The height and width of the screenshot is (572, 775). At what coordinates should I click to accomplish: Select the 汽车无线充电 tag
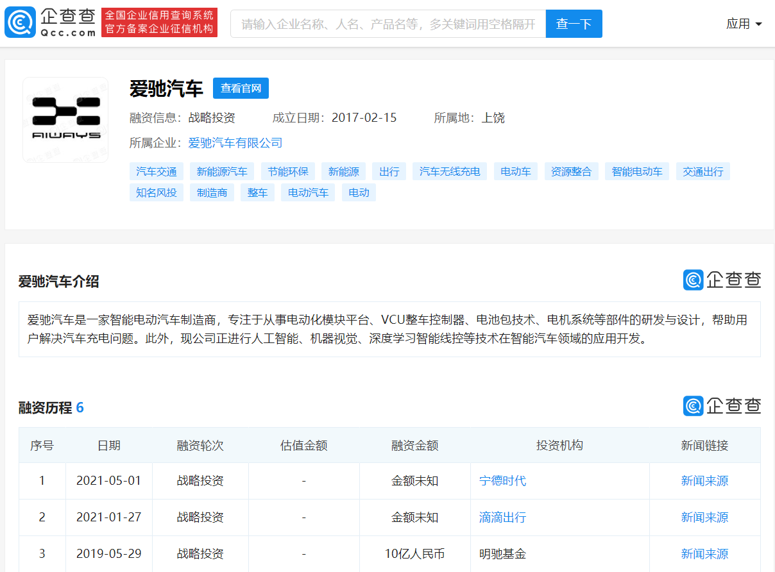tap(450, 171)
